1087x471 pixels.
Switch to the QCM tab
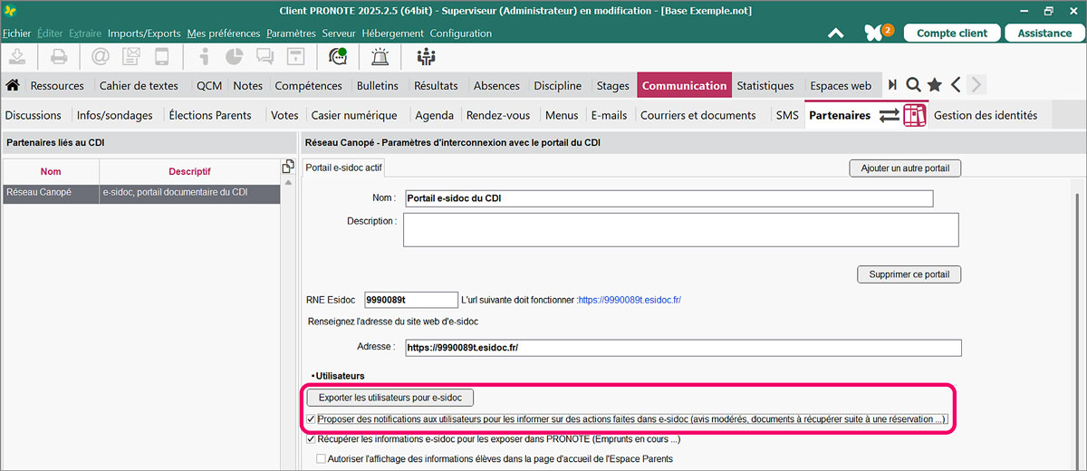(x=209, y=85)
